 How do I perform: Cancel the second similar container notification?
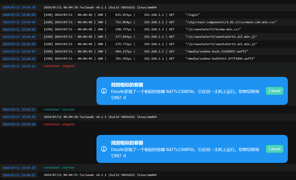(274, 149)
